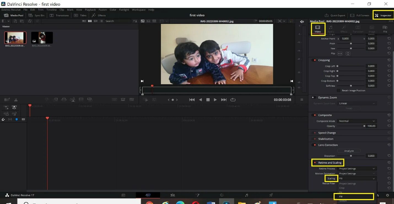This screenshot has height=204, width=394.
Task: Click the import media icon
Action: click(x=15, y=21)
